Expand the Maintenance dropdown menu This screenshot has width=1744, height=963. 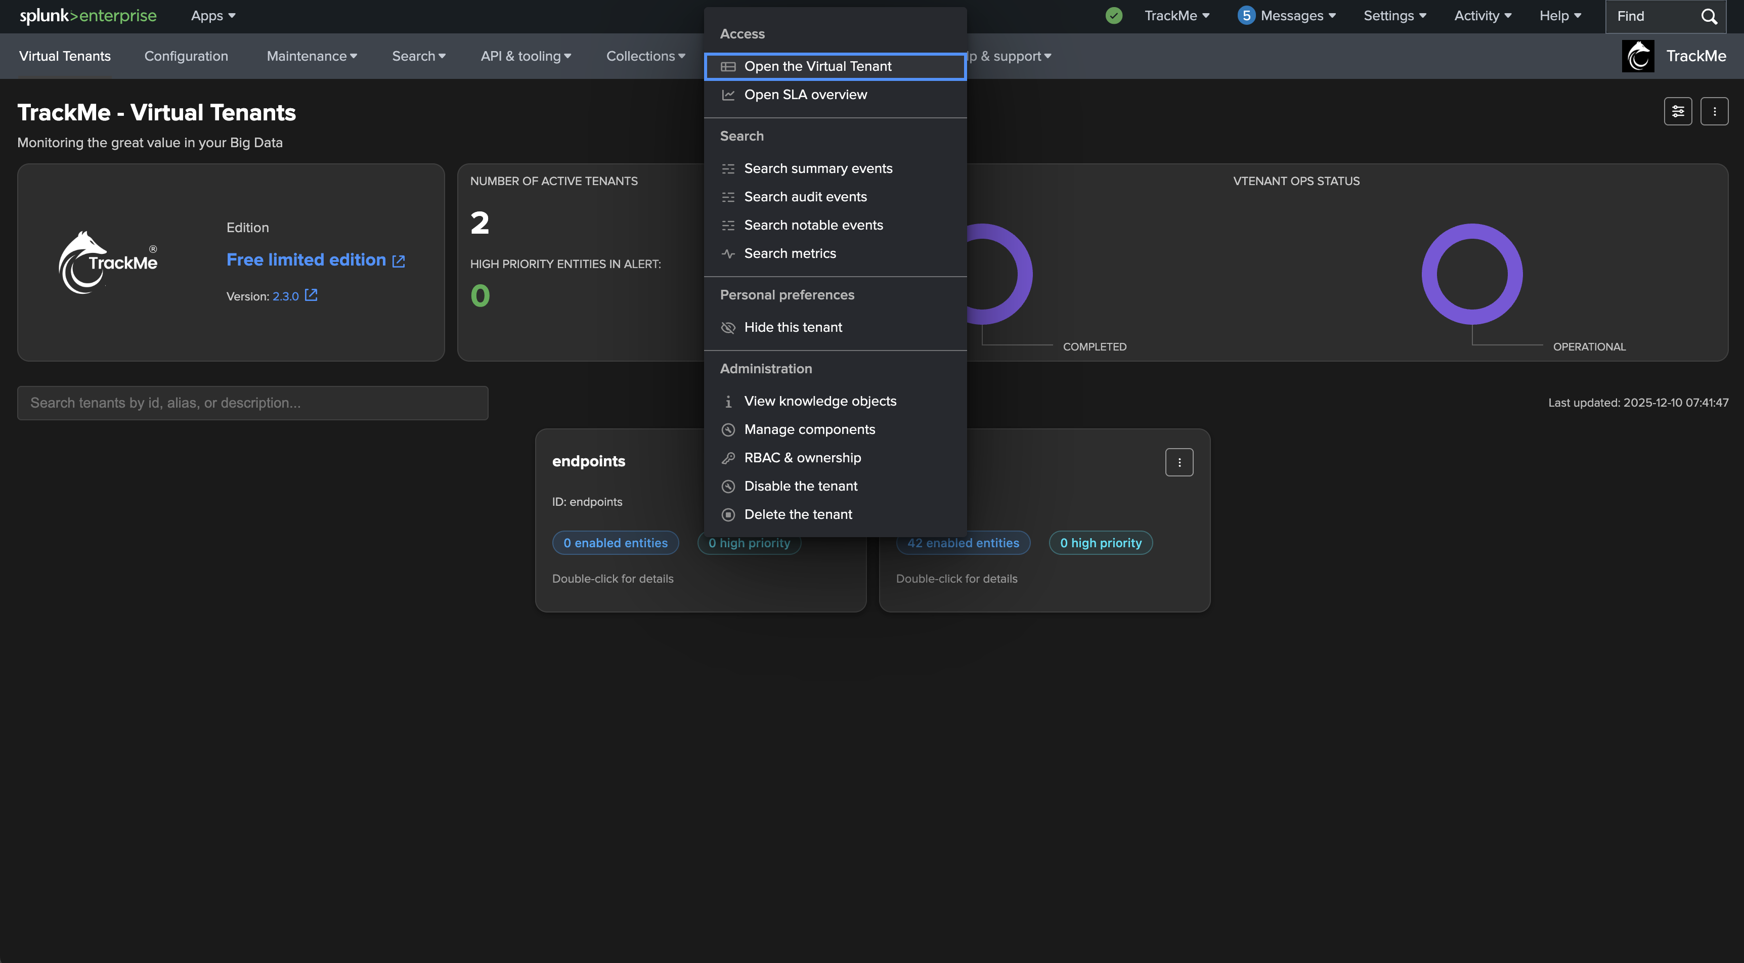click(312, 56)
